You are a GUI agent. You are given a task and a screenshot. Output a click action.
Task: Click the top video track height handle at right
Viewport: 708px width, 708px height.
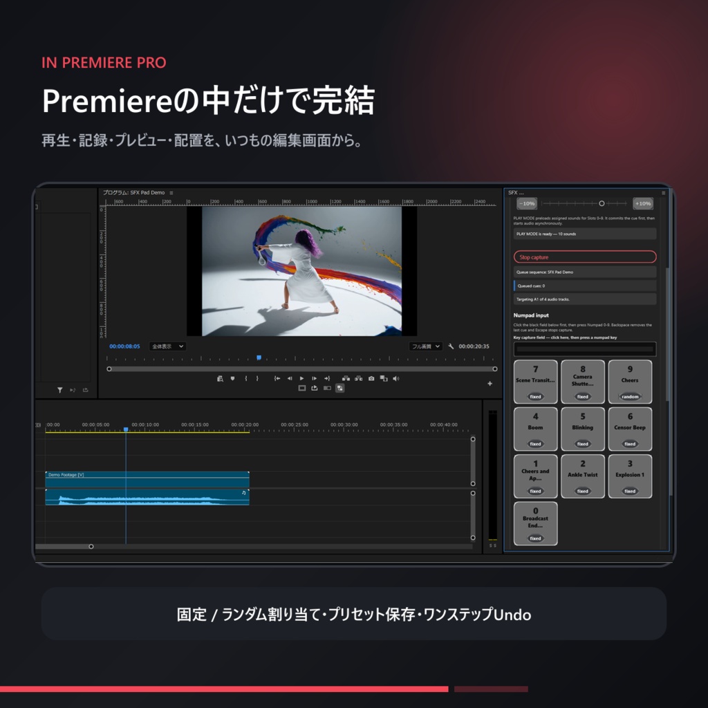(473, 439)
